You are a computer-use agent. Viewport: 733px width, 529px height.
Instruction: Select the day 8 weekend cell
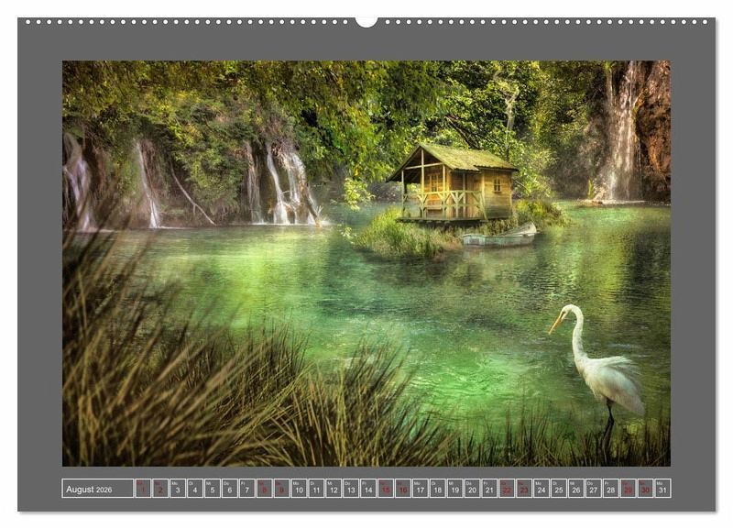click(x=264, y=488)
